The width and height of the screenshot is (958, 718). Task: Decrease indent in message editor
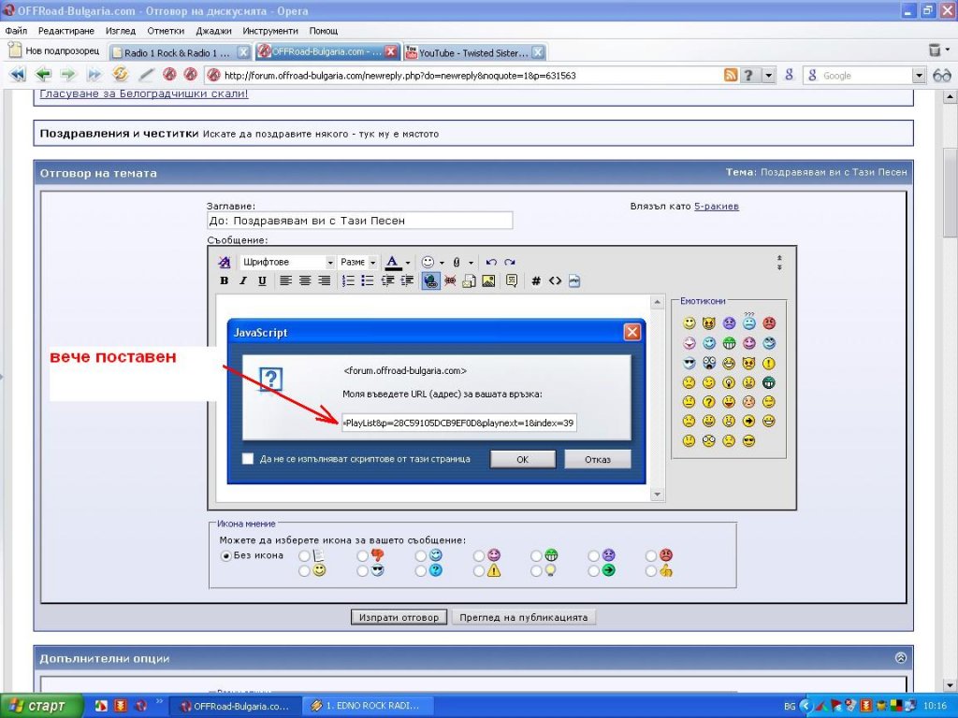coord(387,280)
